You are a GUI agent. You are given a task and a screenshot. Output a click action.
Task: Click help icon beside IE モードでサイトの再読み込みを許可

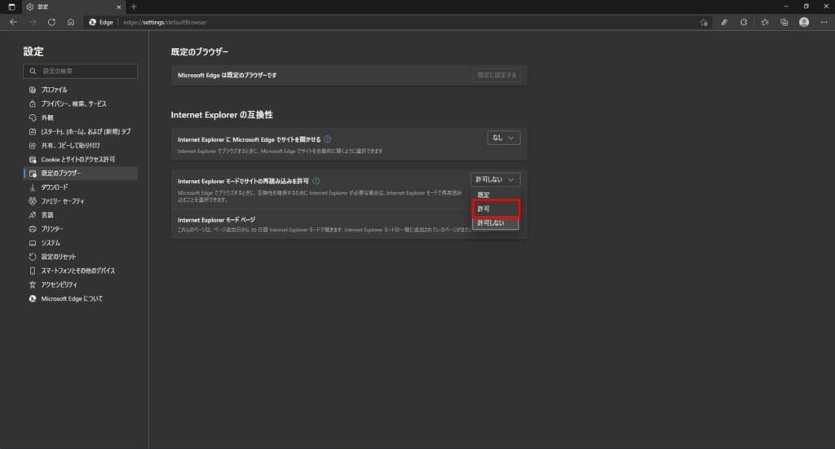point(316,181)
